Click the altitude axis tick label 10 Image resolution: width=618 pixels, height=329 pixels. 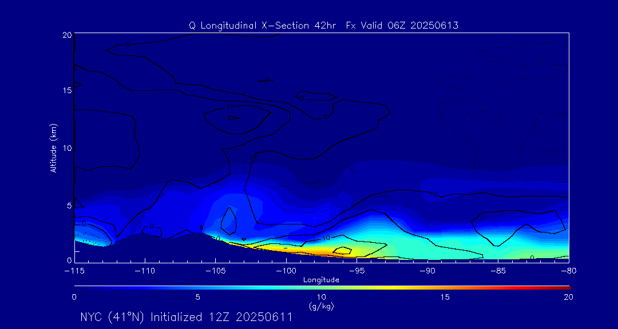click(68, 148)
